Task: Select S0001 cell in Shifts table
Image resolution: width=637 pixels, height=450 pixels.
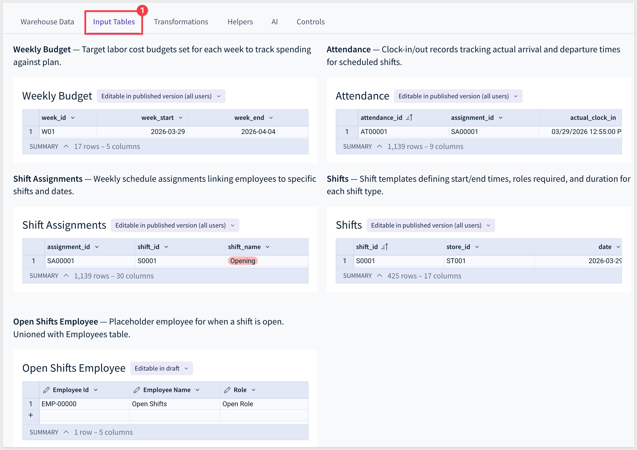Action: pos(399,261)
